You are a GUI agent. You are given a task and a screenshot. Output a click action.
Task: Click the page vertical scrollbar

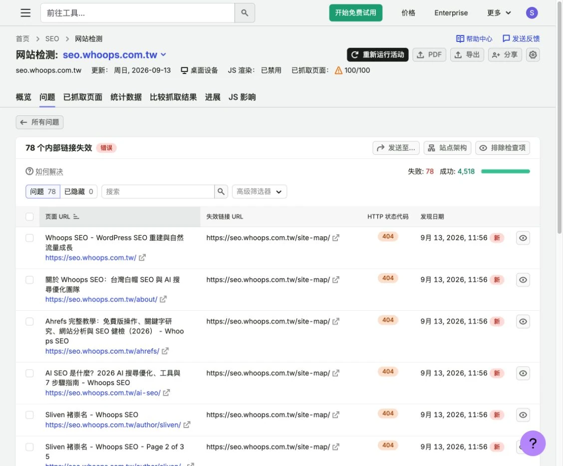pyautogui.click(x=560, y=117)
